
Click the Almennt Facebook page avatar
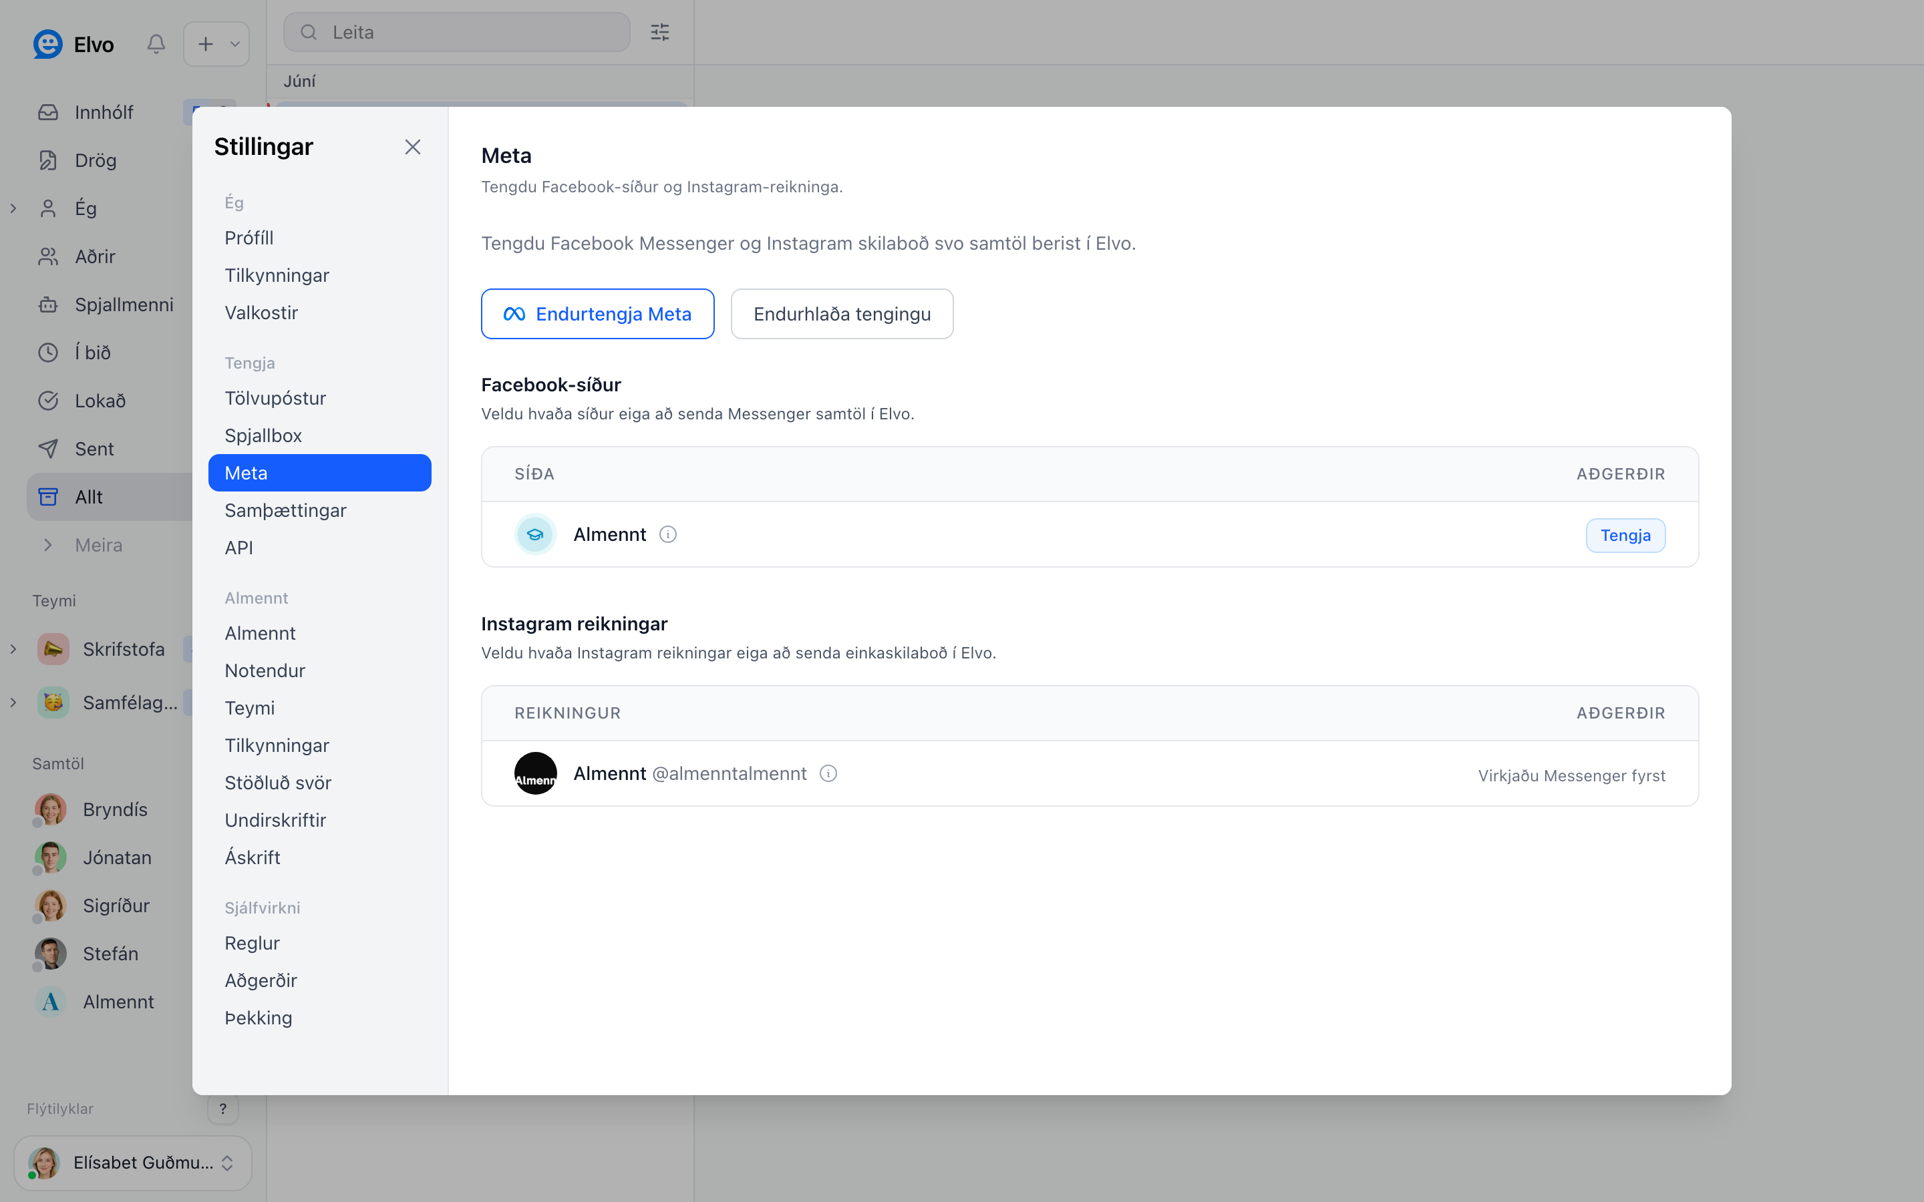point(535,534)
